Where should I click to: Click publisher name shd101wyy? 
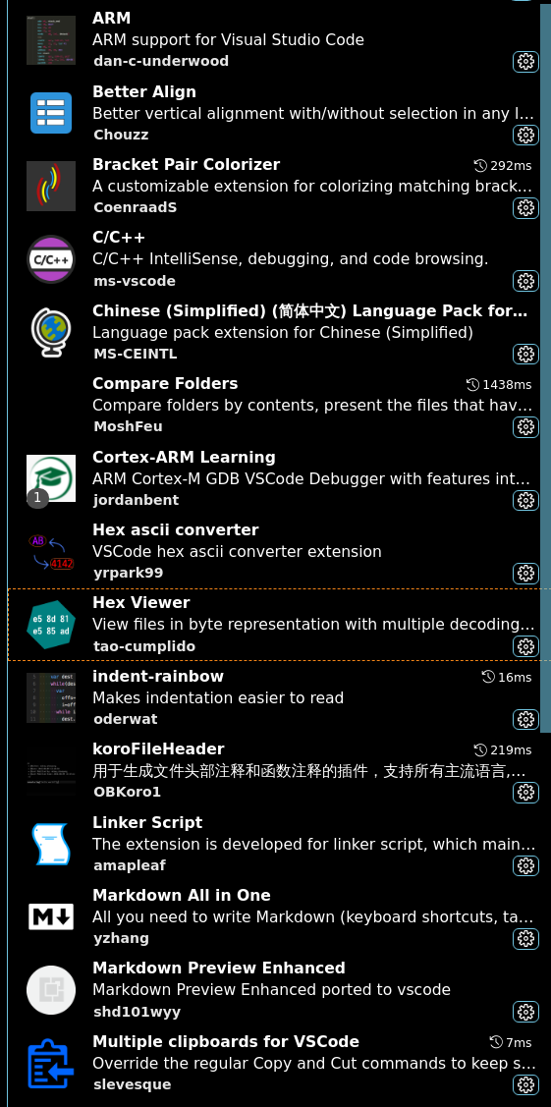point(137,1012)
